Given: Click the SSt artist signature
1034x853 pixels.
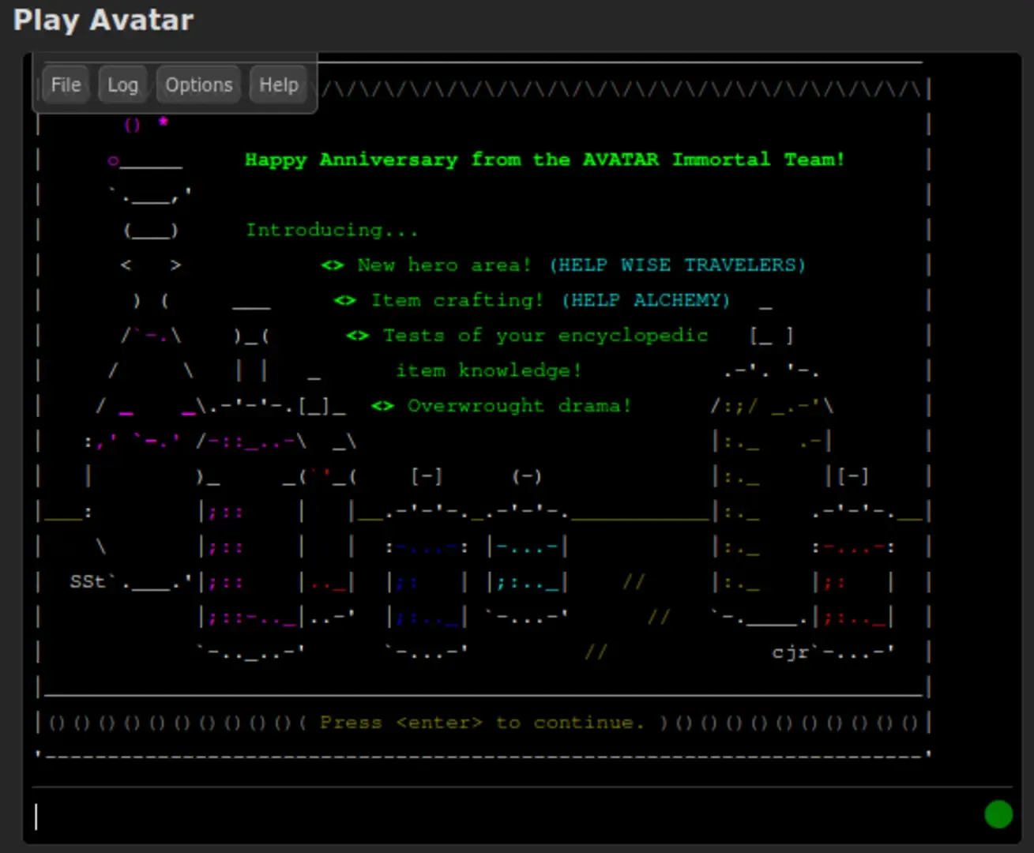Looking at the screenshot, I should (87, 582).
